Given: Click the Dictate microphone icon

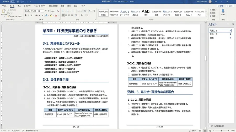Looking at the screenshot, I should 223,11.
